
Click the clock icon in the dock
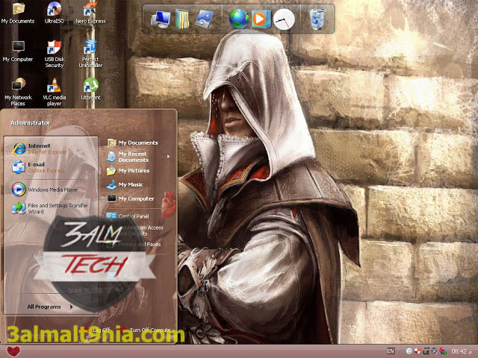click(284, 19)
